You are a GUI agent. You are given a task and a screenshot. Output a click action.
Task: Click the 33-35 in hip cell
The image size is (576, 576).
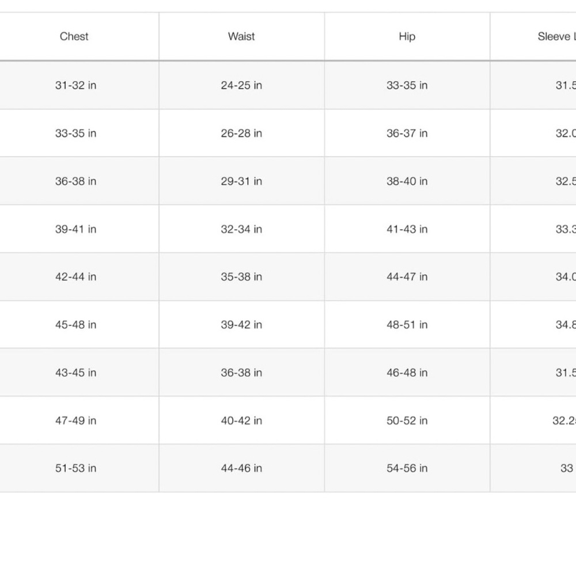(x=407, y=85)
